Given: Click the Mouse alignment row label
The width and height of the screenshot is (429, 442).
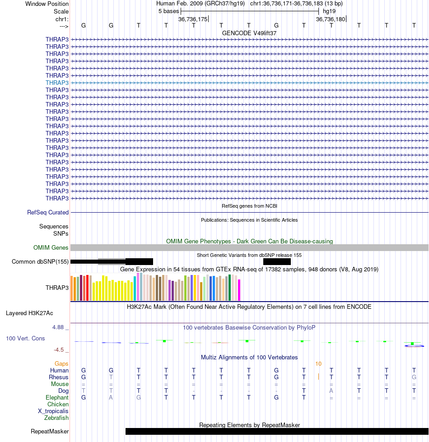Looking at the screenshot, I should pyautogui.click(x=60, y=384).
